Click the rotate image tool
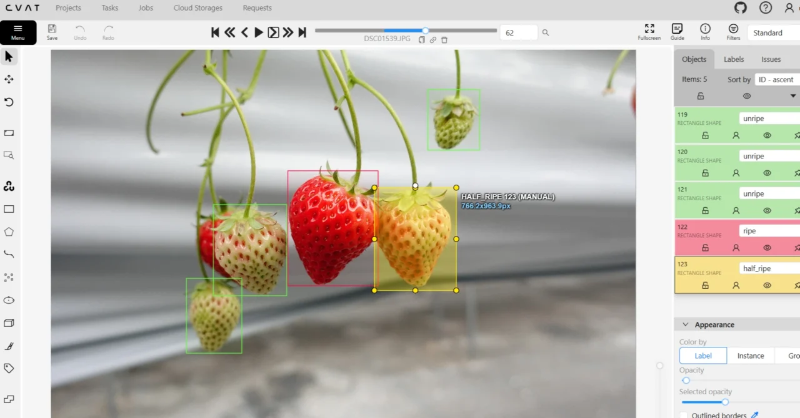Viewport: 800px width, 418px height. click(x=9, y=102)
